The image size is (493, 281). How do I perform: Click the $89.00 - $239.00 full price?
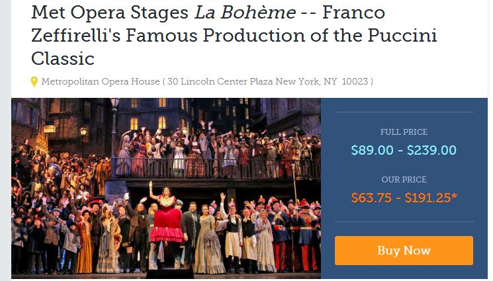(404, 150)
